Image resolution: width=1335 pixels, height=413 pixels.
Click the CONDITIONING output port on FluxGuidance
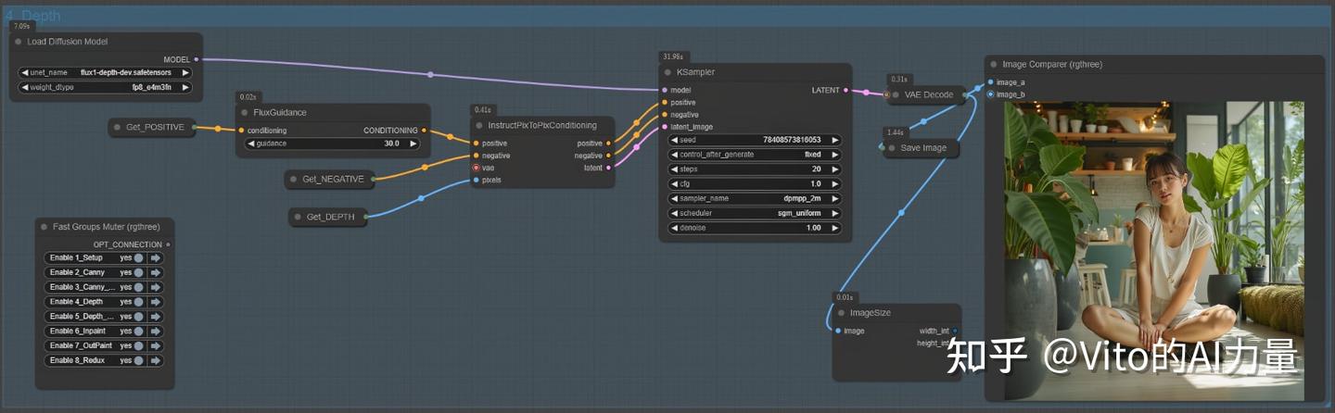click(x=424, y=131)
